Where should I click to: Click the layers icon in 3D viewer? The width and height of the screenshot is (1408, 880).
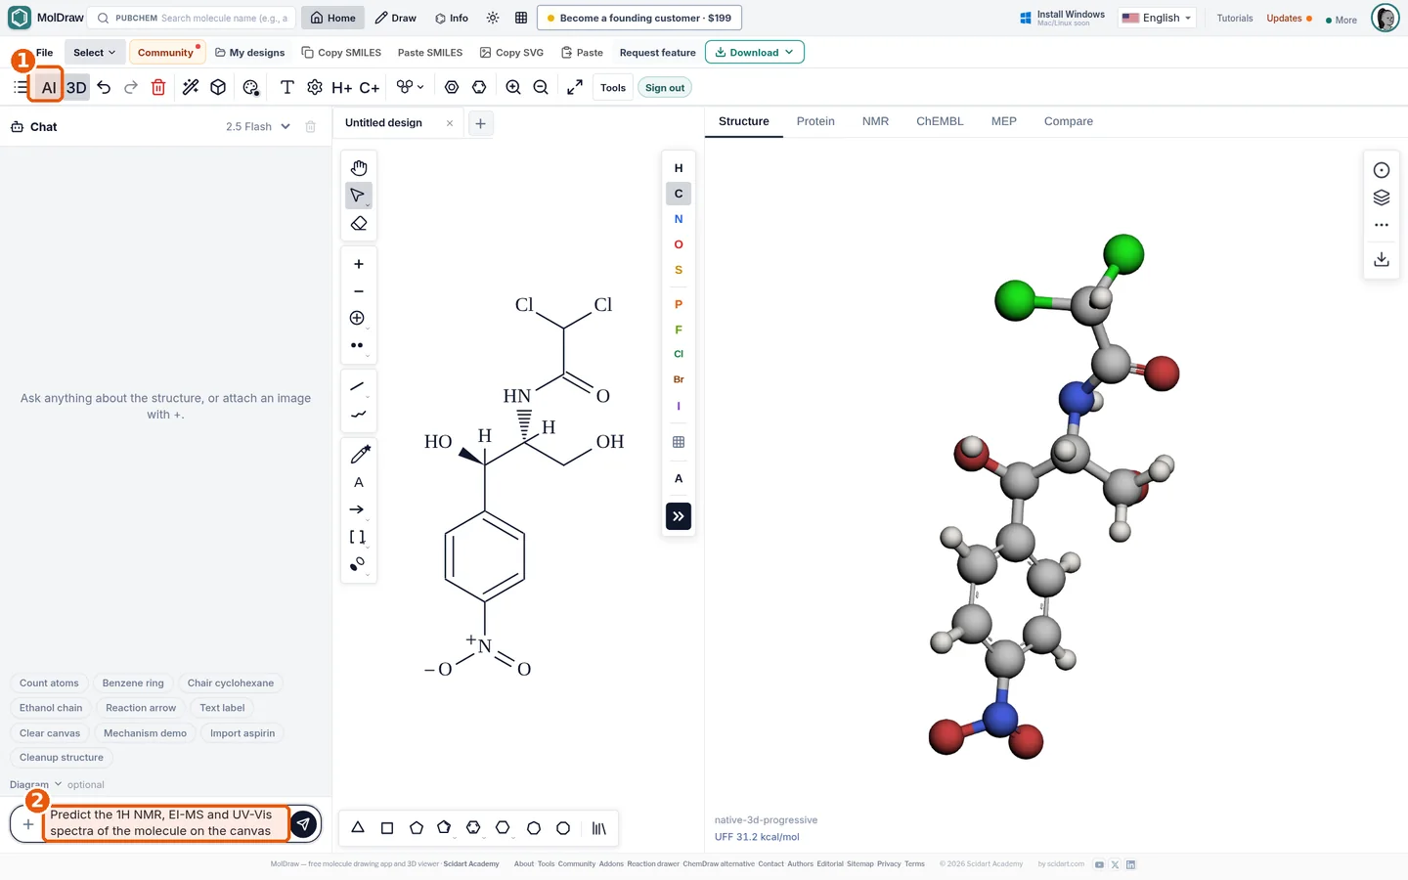pyautogui.click(x=1382, y=198)
